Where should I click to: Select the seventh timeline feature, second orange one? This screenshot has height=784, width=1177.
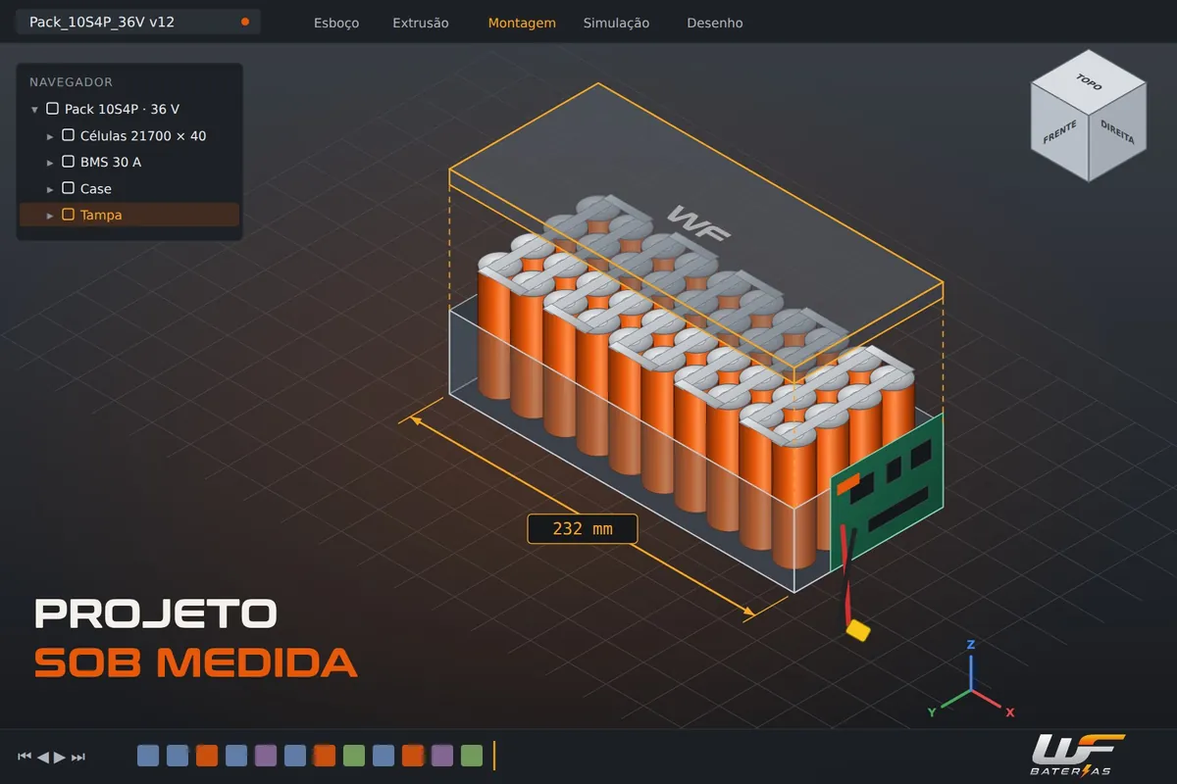pos(325,756)
